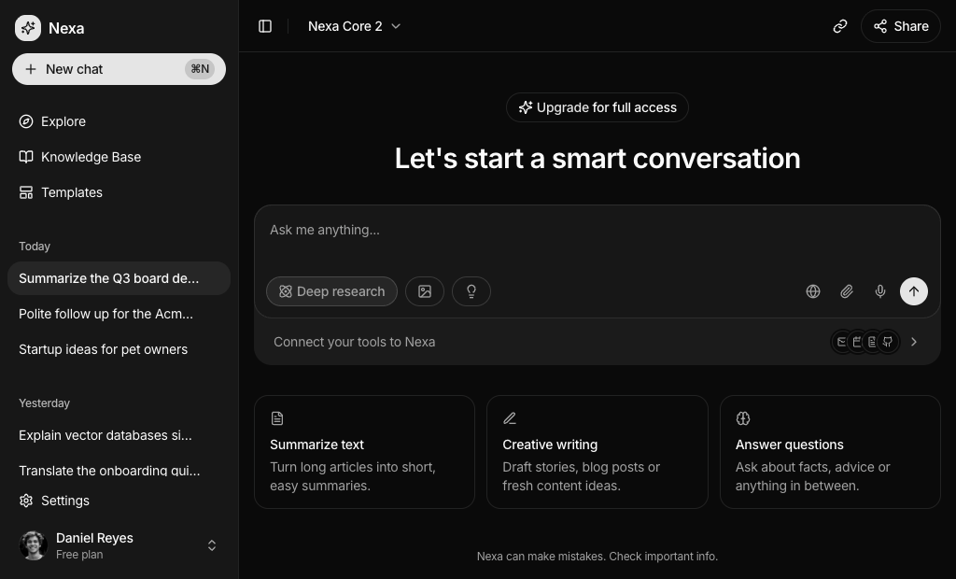Click the share icon inside Share button
This screenshot has width=956, height=579.
click(x=880, y=26)
